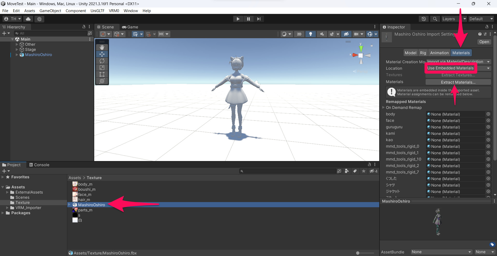Select the Rect transform tool
Viewport: 497px width, 256px height.
pyautogui.click(x=102, y=74)
